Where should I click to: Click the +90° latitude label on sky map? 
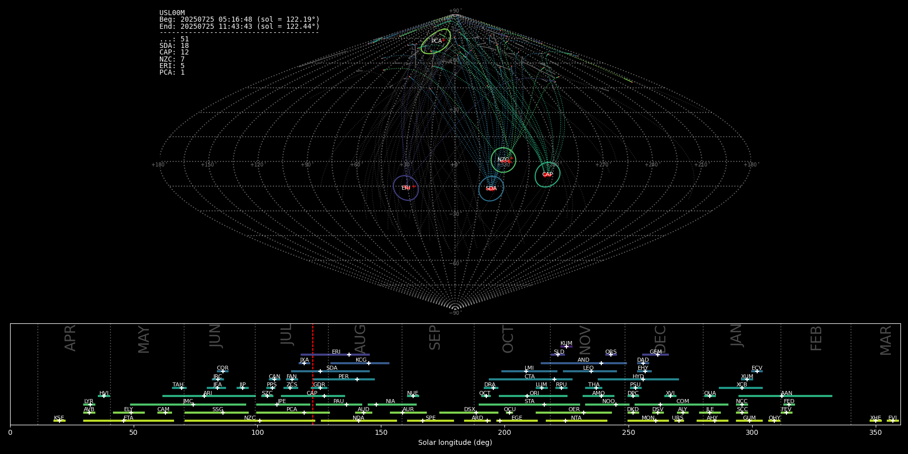[x=455, y=11]
